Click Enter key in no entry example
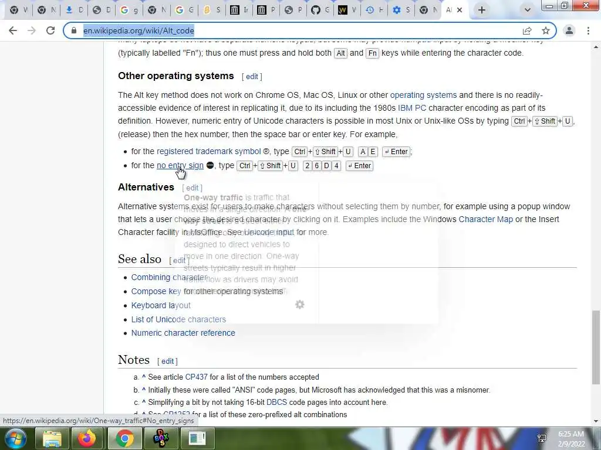The height and width of the screenshot is (450, 601). click(360, 166)
